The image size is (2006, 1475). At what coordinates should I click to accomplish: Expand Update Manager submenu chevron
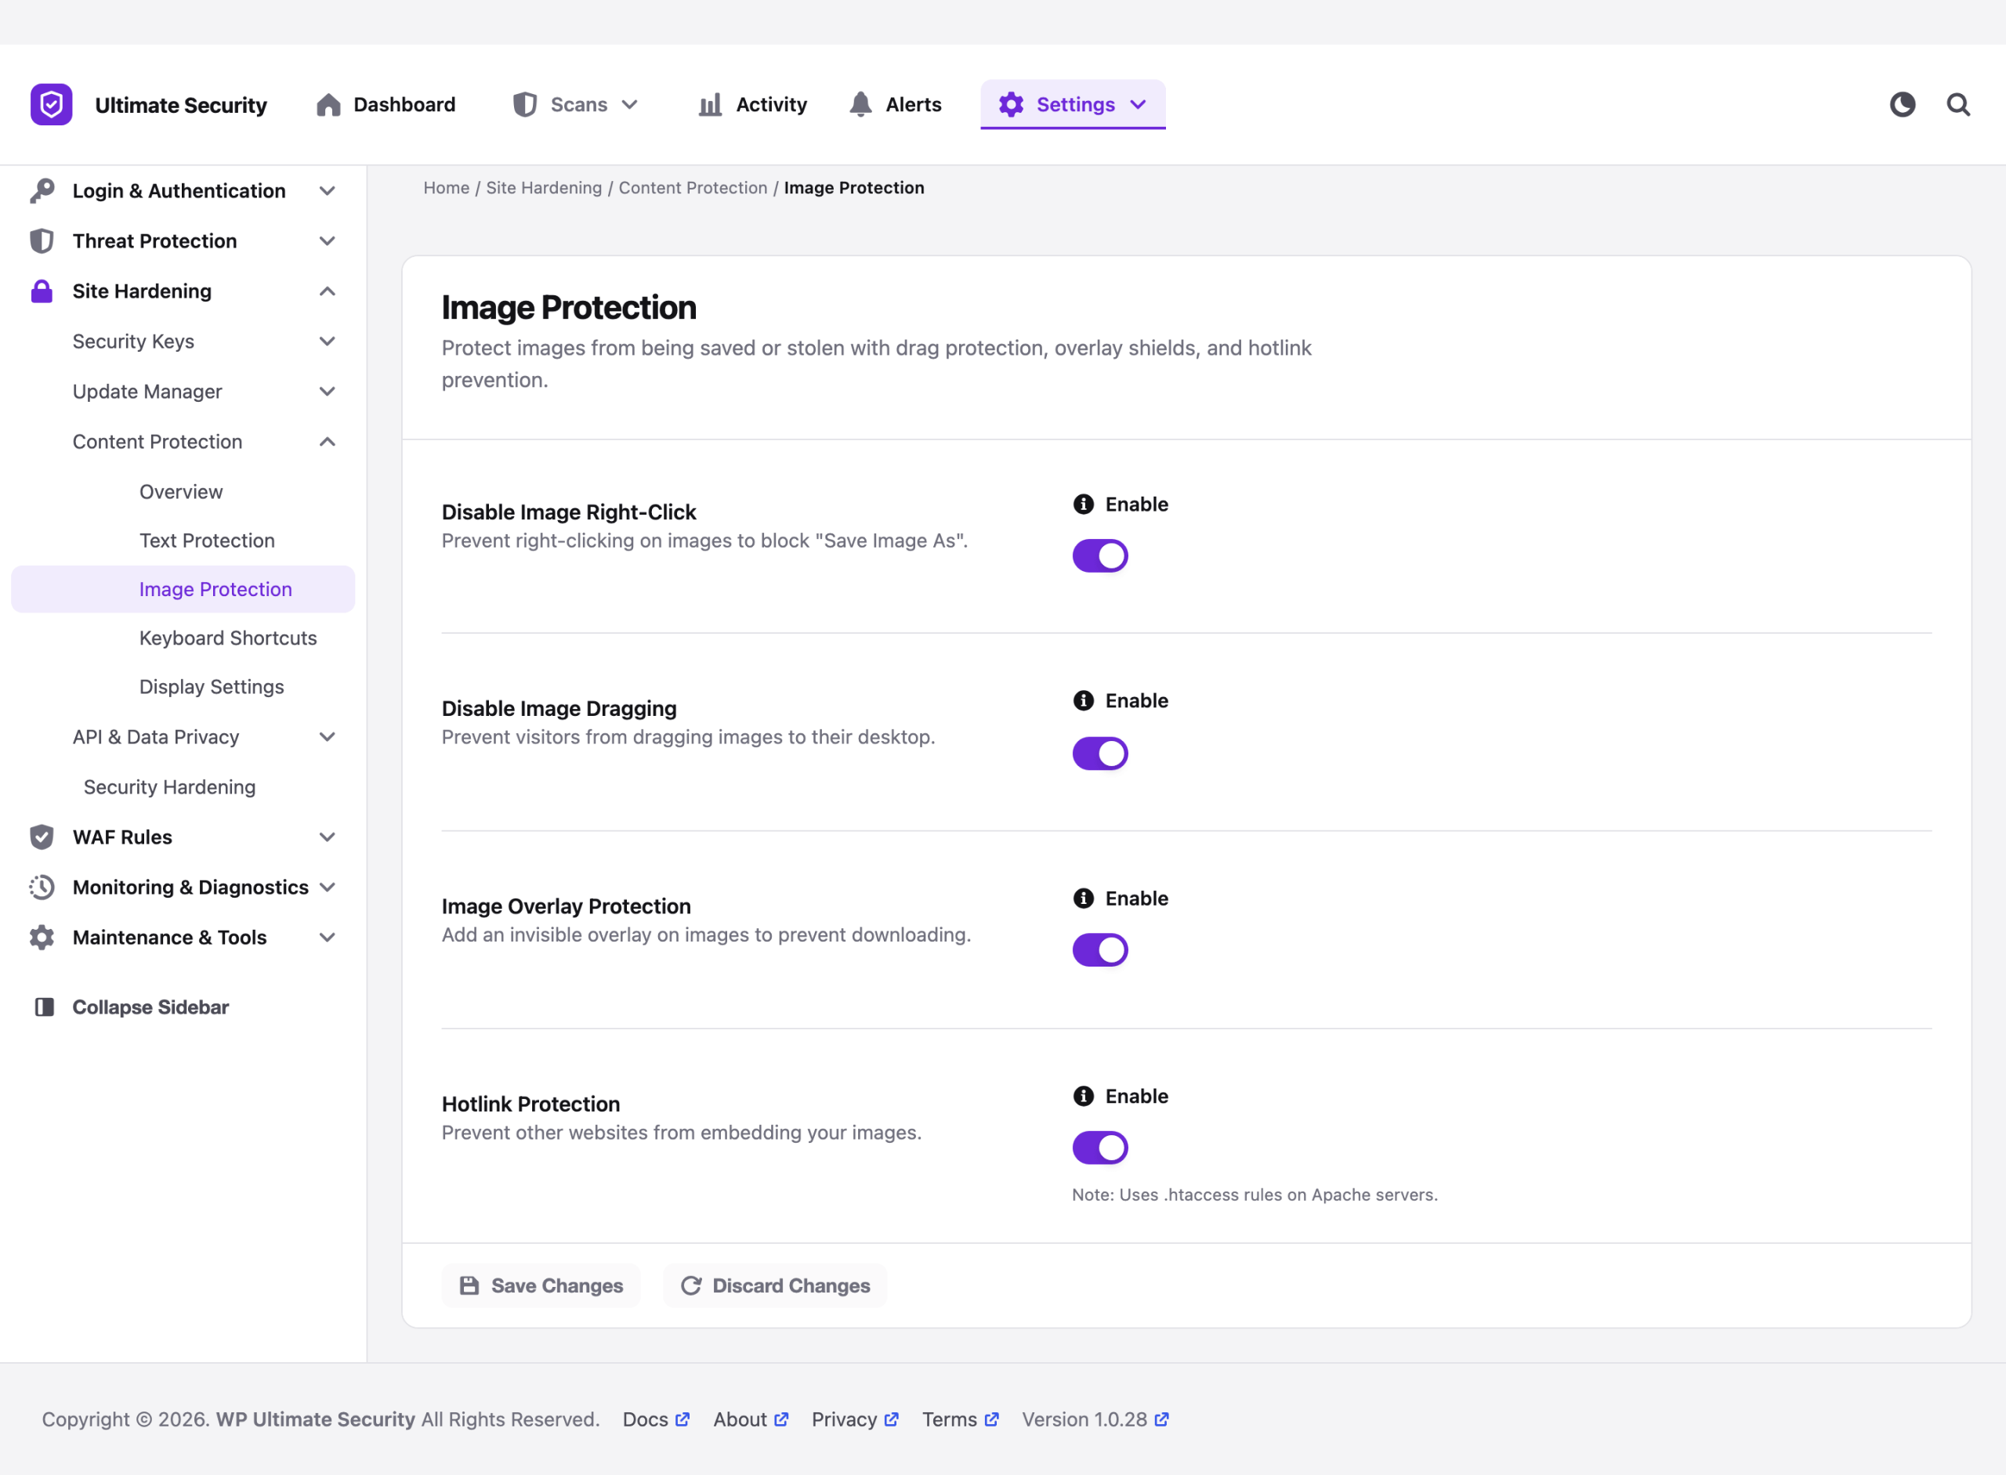click(327, 391)
